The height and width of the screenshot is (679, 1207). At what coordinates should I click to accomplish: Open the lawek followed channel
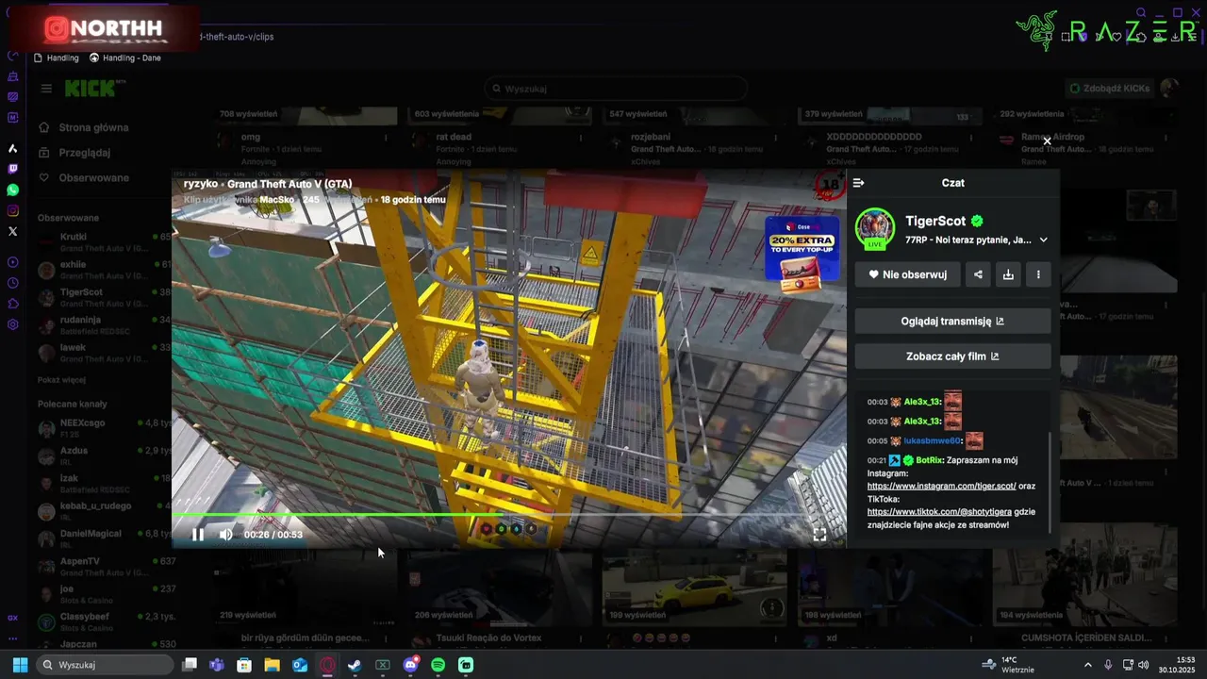tap(104, 353)
